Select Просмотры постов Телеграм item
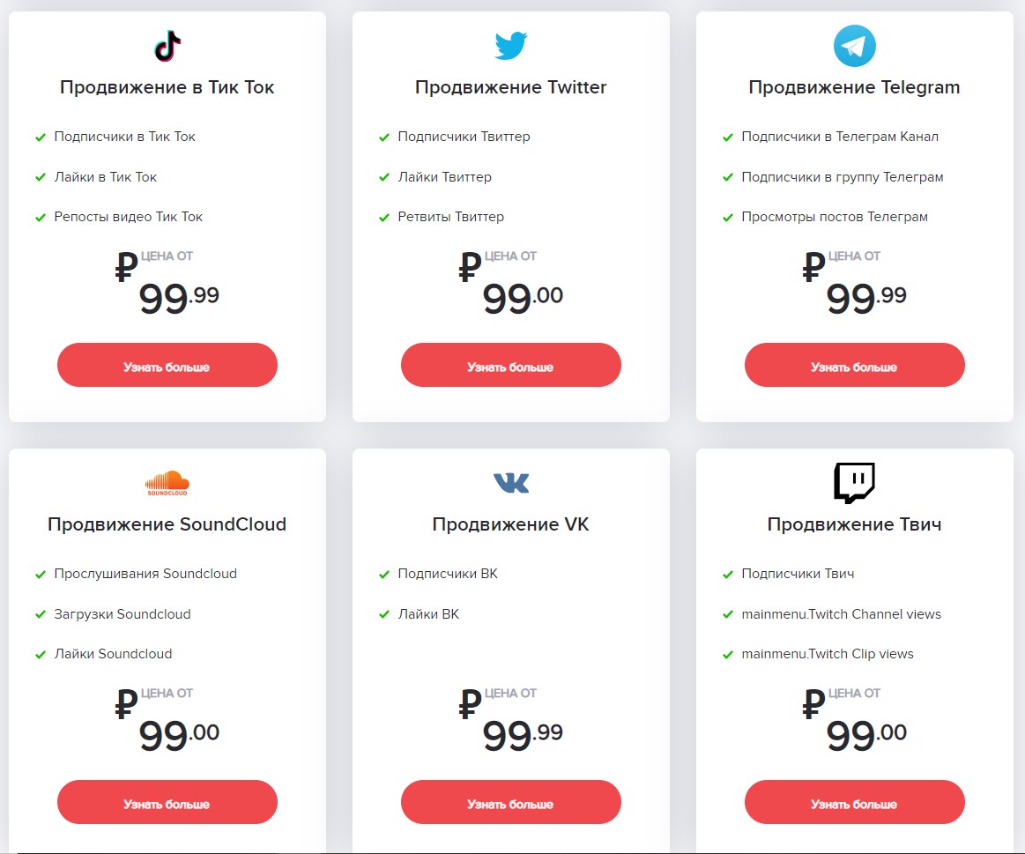 click(834, 217)
